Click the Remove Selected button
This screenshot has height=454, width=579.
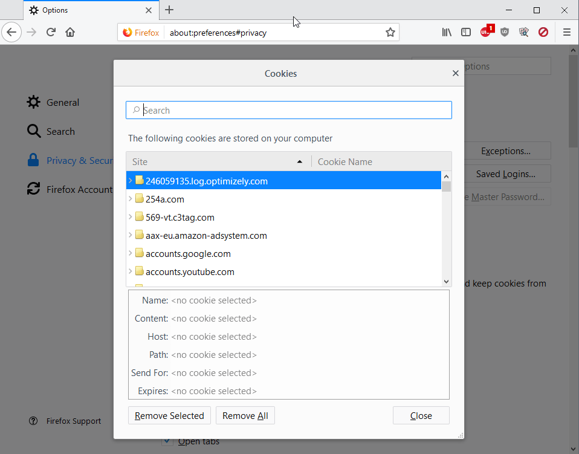tap(169, 415)
